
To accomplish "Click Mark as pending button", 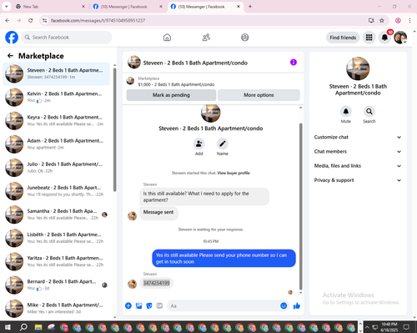I will 171,95.
